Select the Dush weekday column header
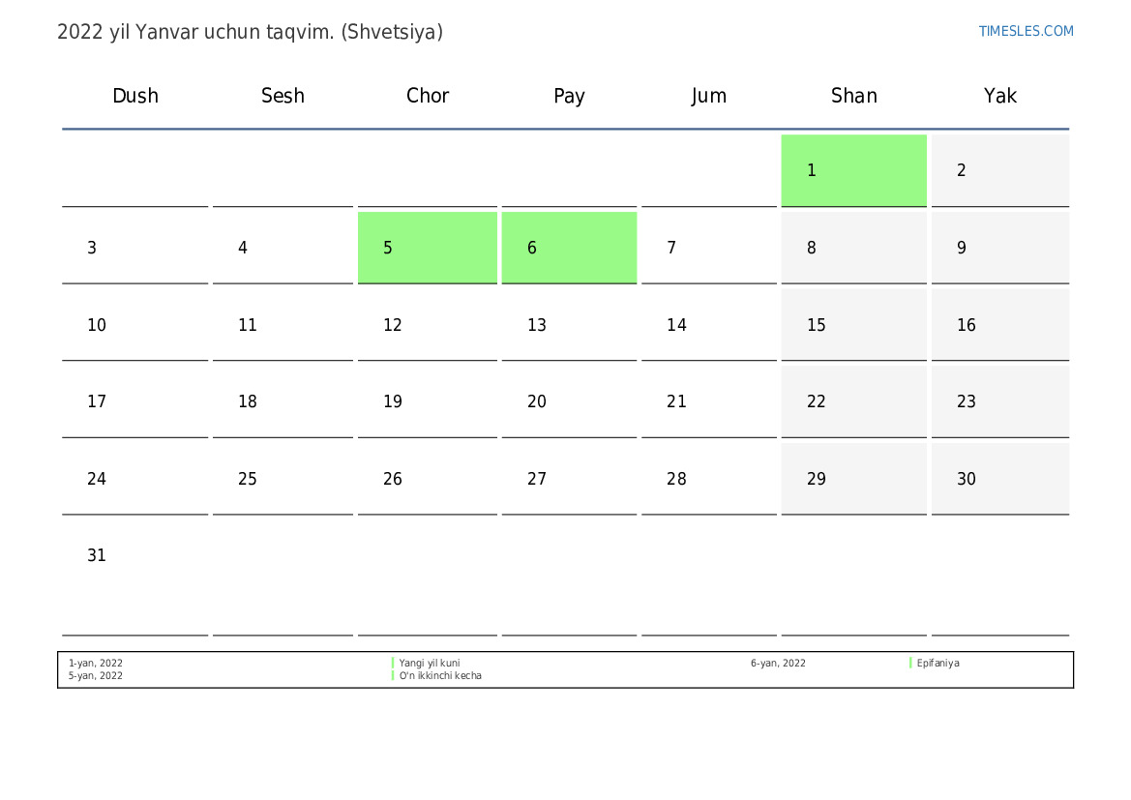The height and width of the screenshot is (800, 1131). coord(135,96)
